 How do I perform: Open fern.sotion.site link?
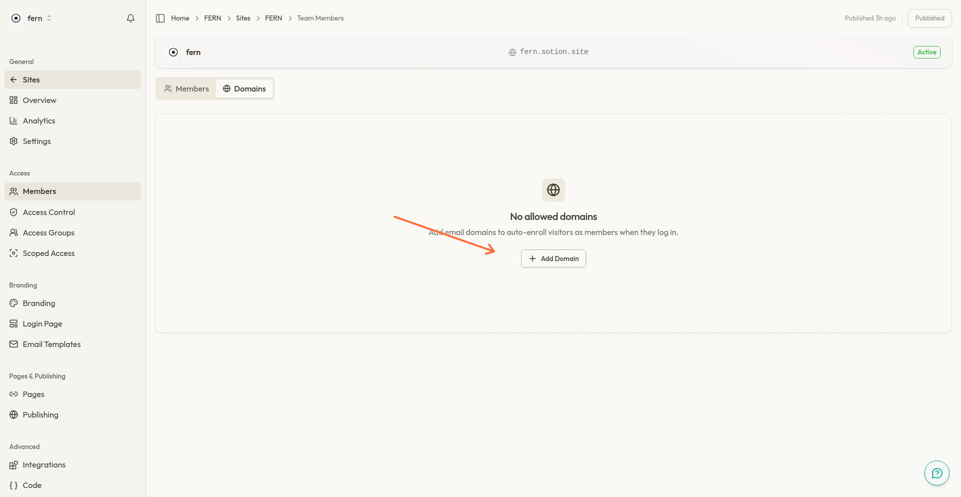click(549, 52)
